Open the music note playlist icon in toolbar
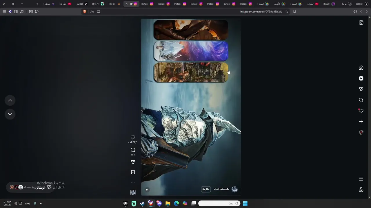This screenshot has height=208, width=371. click(22, 12)
